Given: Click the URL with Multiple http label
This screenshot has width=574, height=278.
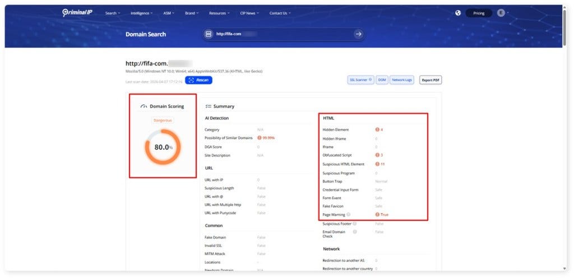Looking at the screenshot, I should point(223,205).
